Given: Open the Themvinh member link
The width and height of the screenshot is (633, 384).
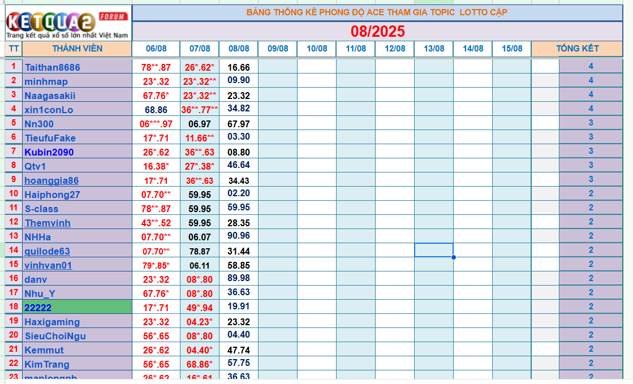Looking at the screenshot, I should (47, 223).
